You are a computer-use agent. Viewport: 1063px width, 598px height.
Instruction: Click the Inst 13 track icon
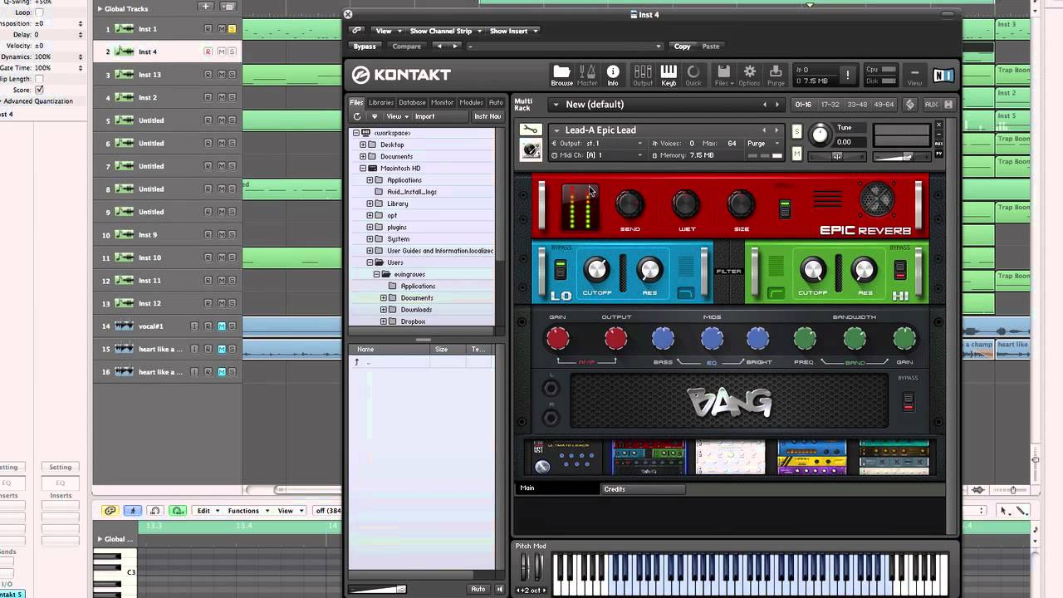125,75
